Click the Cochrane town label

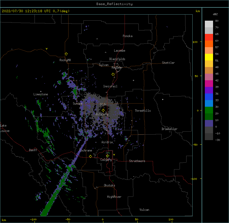click(x=86, y=150)
